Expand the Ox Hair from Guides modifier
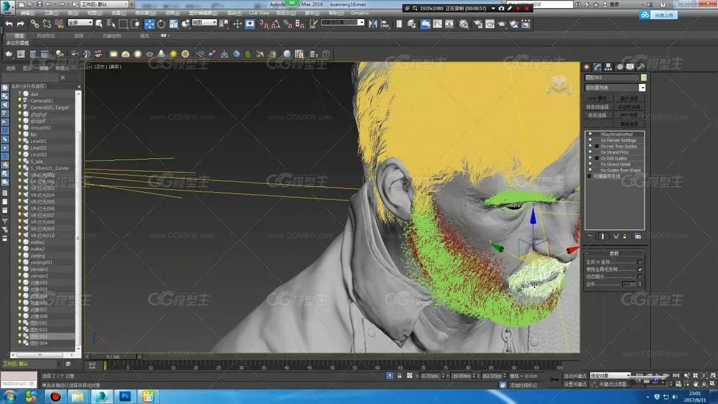The image size is (718, 404). coord(596,146)
